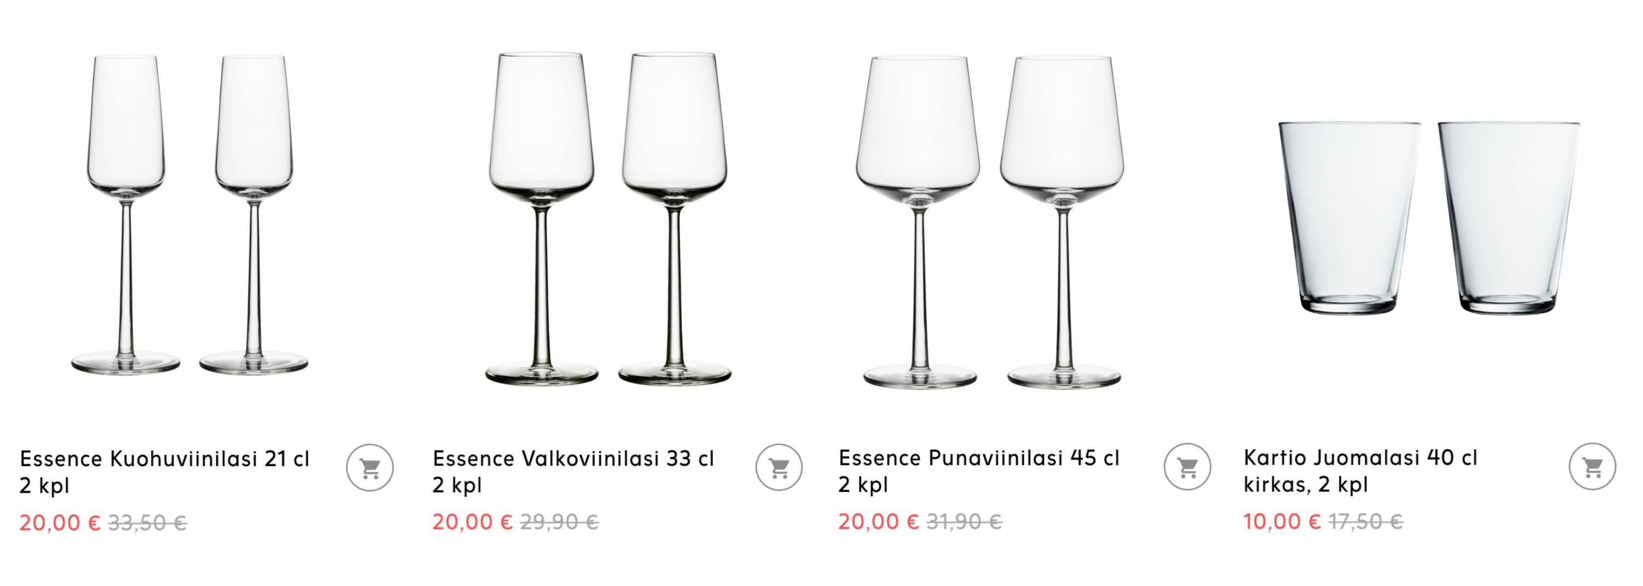This screenshot has width=1643, height=586.
Task: View the sparkling wine glasses product image
Action: point(189,214)
